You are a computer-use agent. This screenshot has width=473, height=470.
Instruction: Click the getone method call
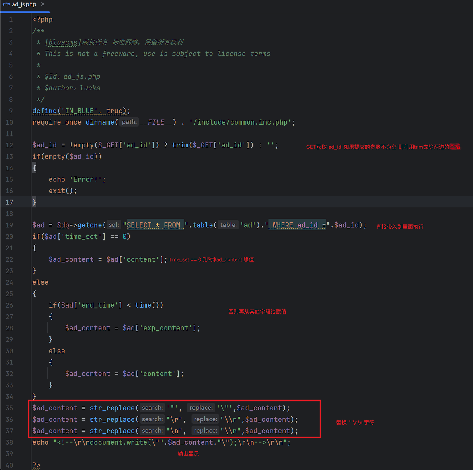click(x=90, y=226)
